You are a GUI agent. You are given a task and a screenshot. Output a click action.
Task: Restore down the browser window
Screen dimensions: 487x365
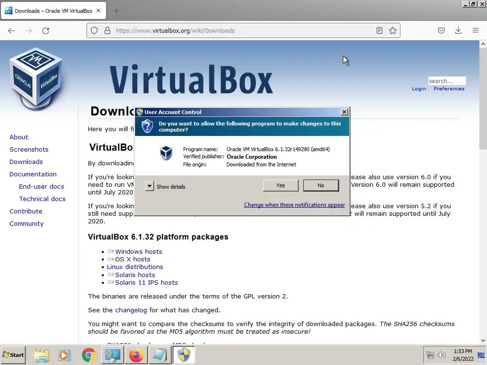click(x=473, y=4)
